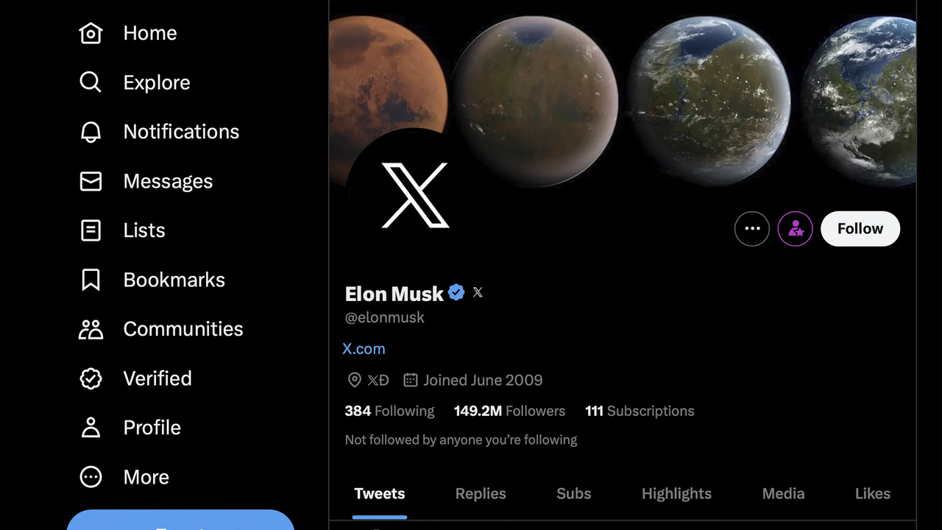
Task: Click the X profile picture
Action: [x=415, y=196]
